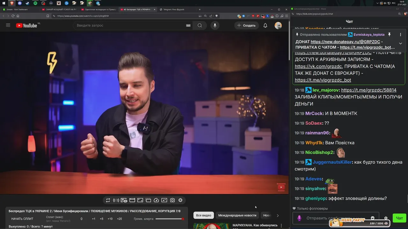Click the Создать button
The height and width of the screenshot is (229, 408).
tap(247, 25)
